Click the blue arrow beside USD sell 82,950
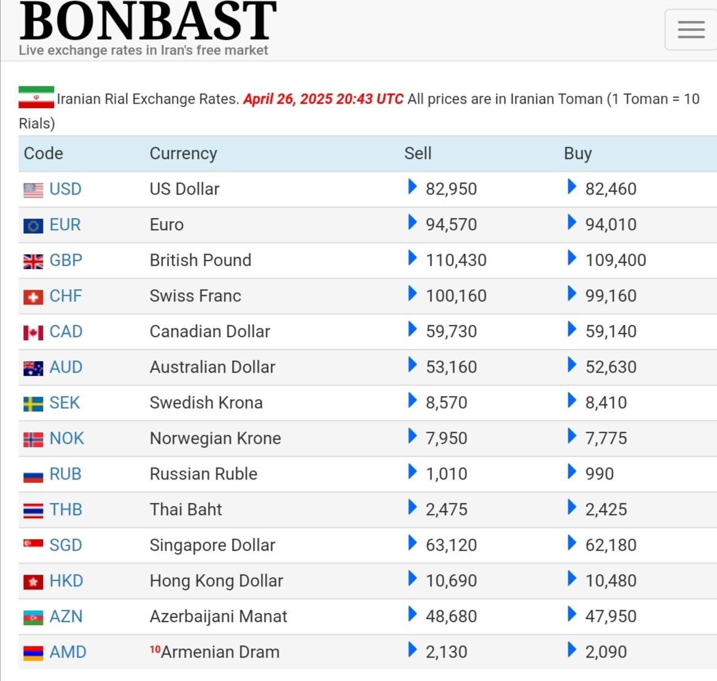717x681 pixels. tap(413, 187)
